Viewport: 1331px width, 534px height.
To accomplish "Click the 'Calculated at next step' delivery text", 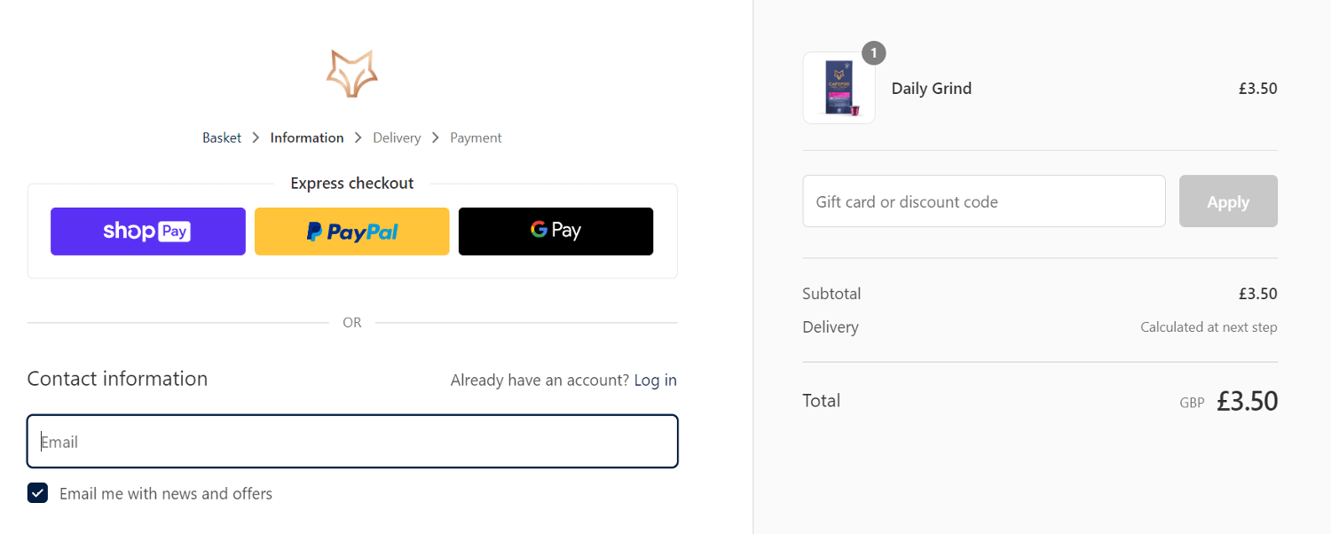I will [x=1209, y=326].
